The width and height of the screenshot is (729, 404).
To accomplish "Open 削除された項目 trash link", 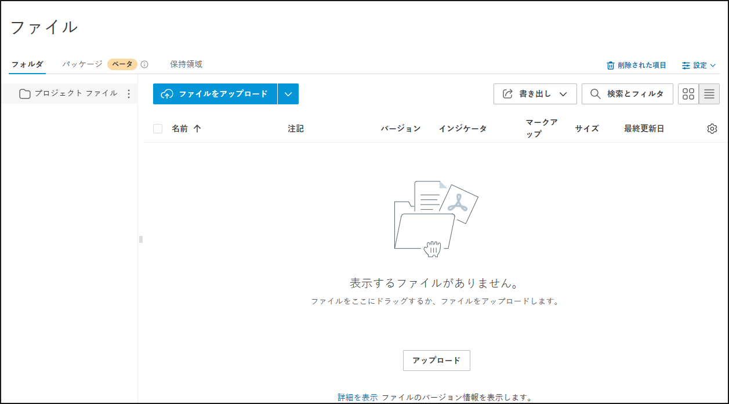I will pos(636,65).
